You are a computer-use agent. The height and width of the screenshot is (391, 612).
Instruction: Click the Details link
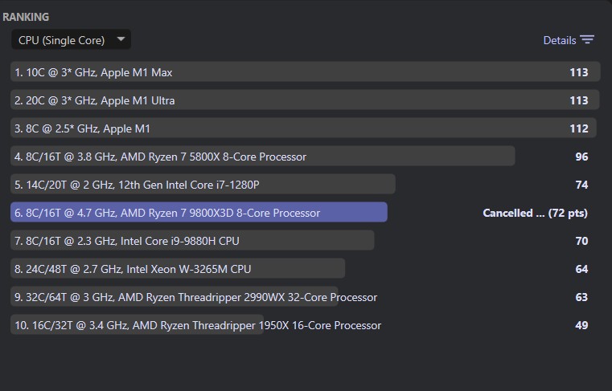559,40
